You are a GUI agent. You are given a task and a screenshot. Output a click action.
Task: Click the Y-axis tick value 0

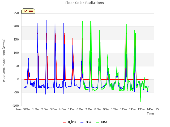(18, 79)
